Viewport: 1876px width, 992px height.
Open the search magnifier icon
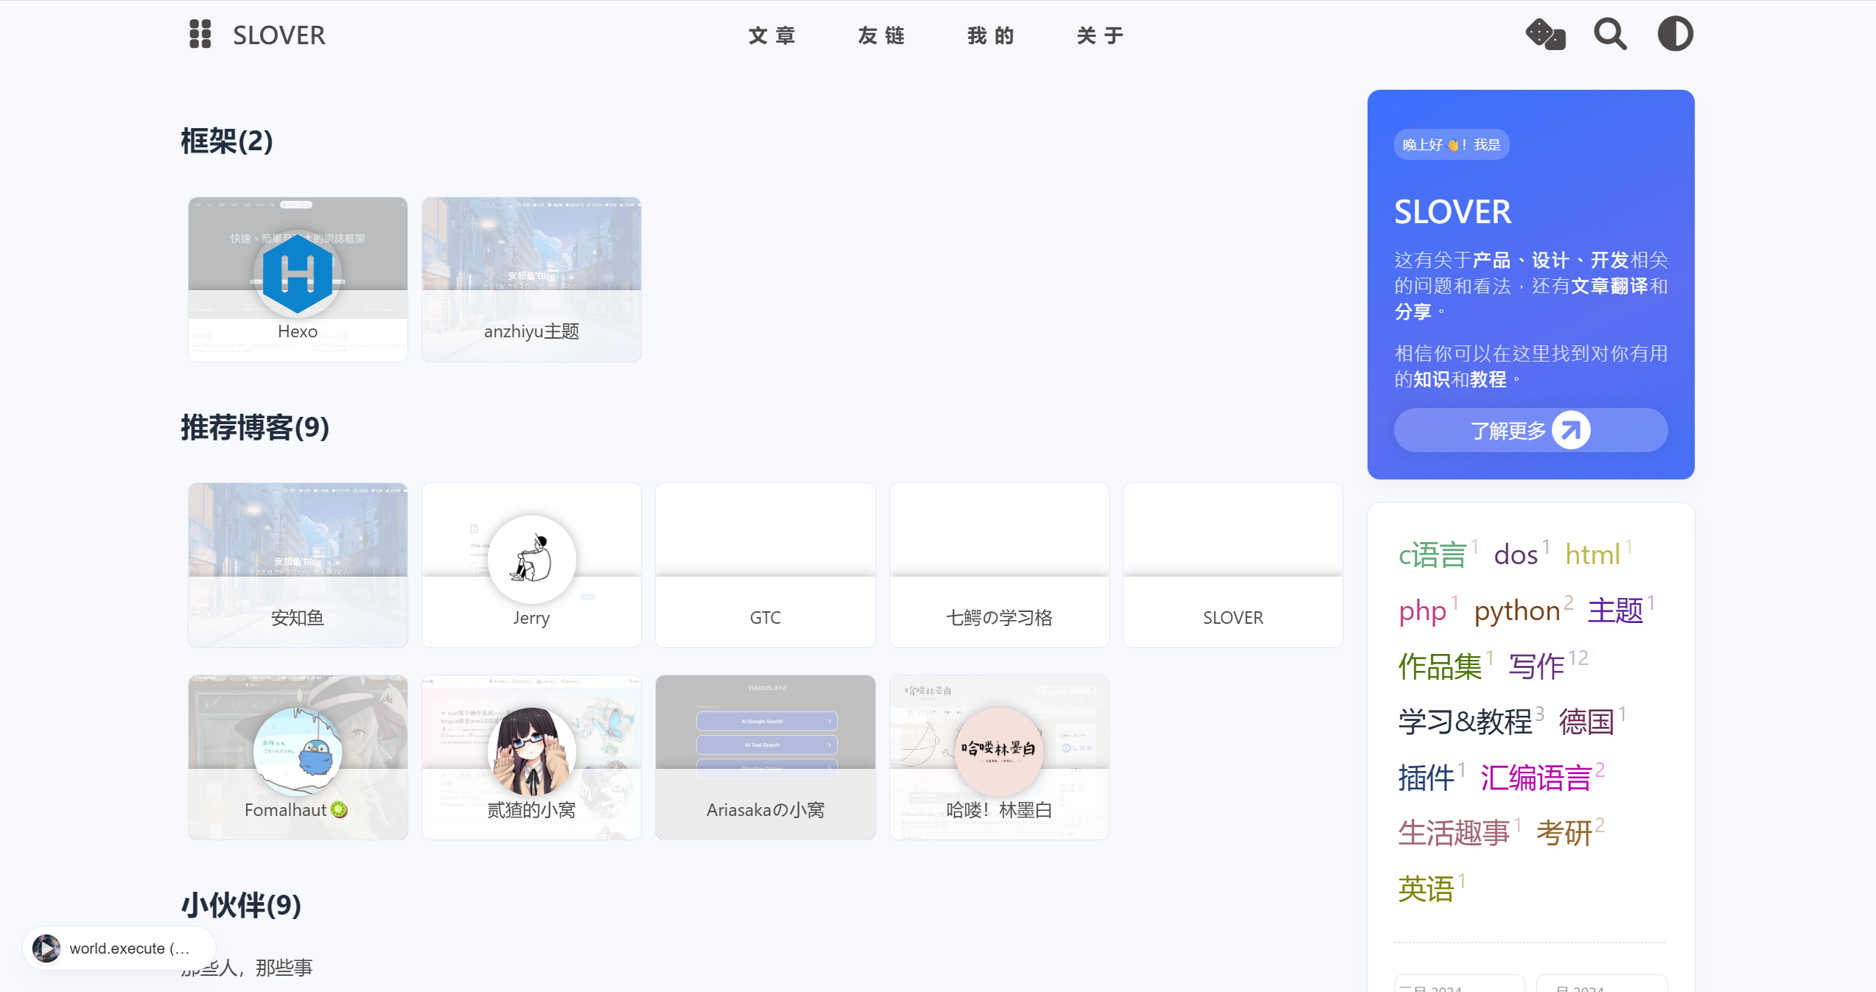pos(1610,35)
